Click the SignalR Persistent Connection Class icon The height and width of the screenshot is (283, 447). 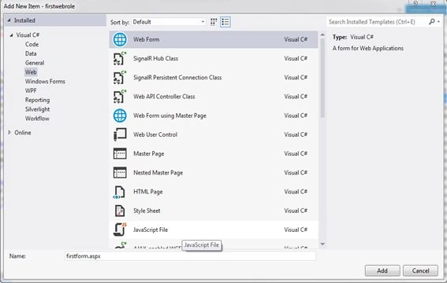(120, 78)
